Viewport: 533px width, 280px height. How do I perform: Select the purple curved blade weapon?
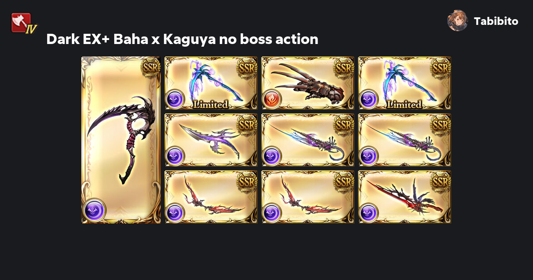click(211, 140)
